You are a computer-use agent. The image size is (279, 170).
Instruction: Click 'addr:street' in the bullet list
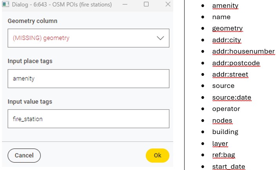tap(230, 74)
